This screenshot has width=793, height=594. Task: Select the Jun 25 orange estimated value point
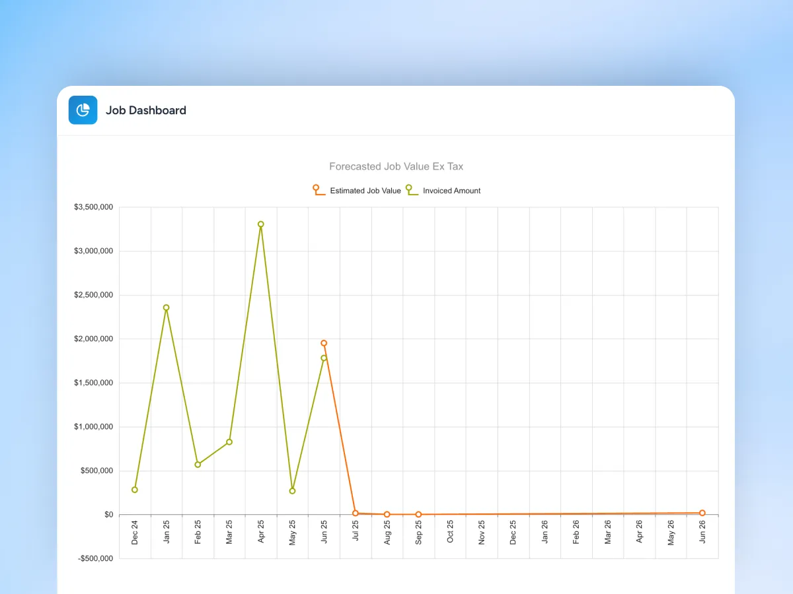[x=324, y=343]
